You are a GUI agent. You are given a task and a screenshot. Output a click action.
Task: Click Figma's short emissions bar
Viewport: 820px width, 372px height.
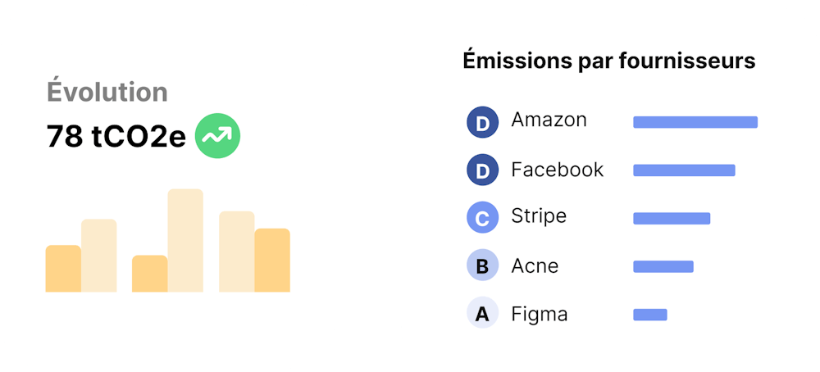pos(650,315)
